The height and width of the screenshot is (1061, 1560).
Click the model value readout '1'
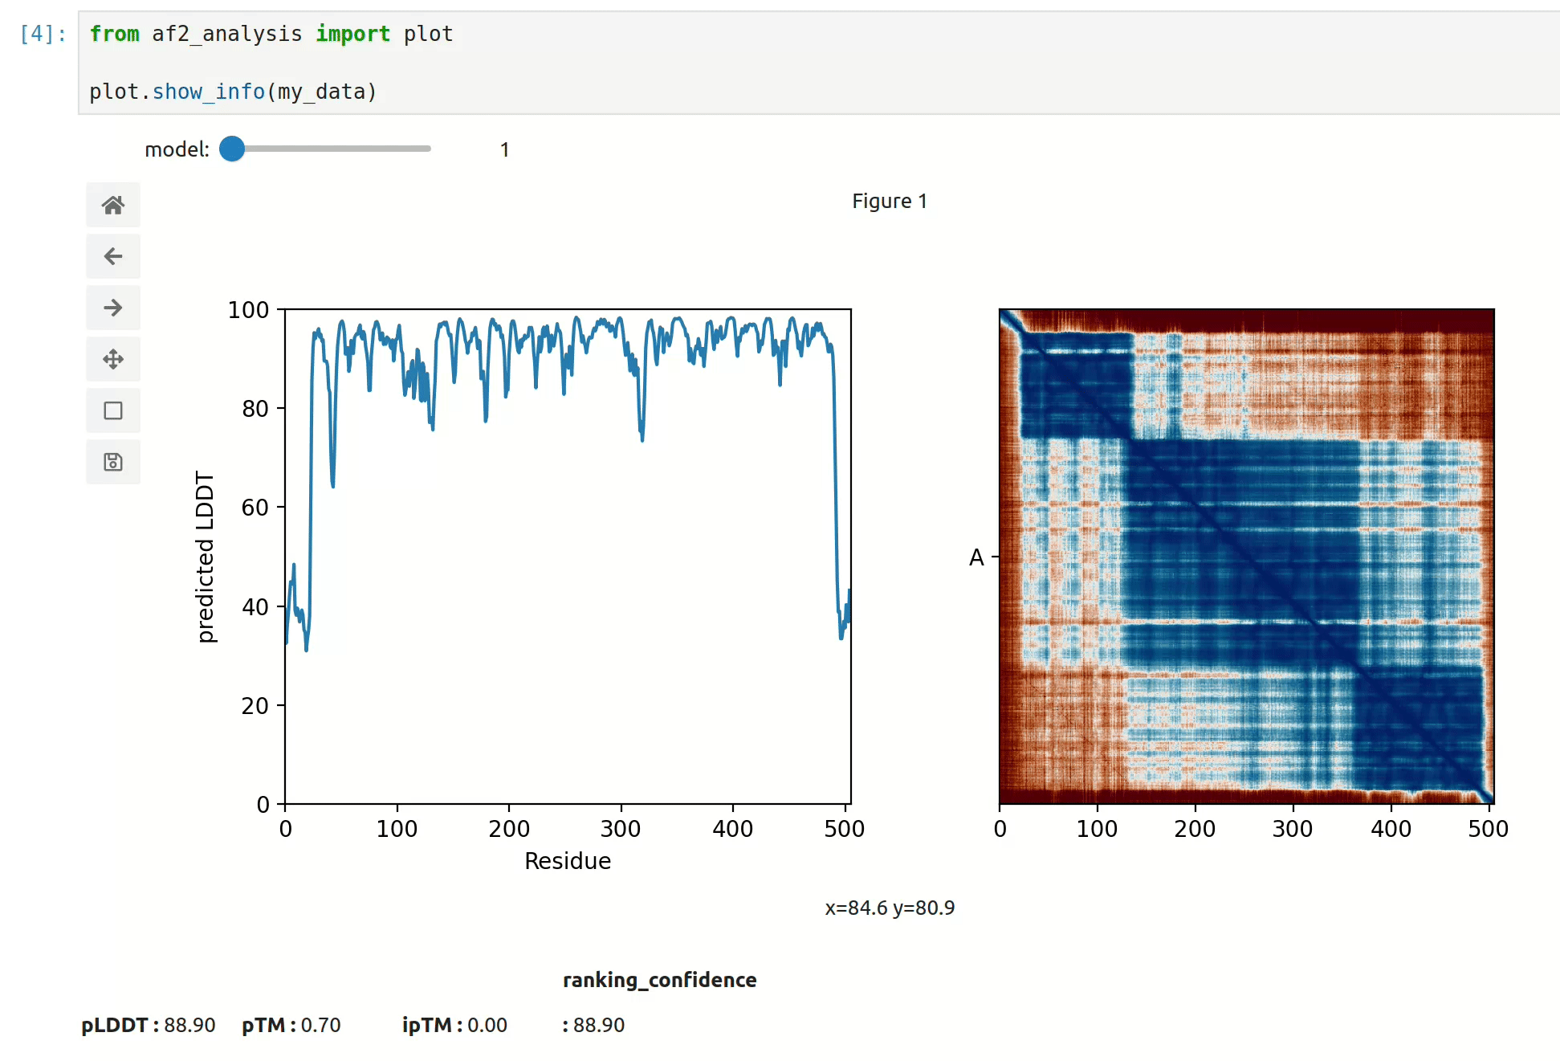click(504, 150)
